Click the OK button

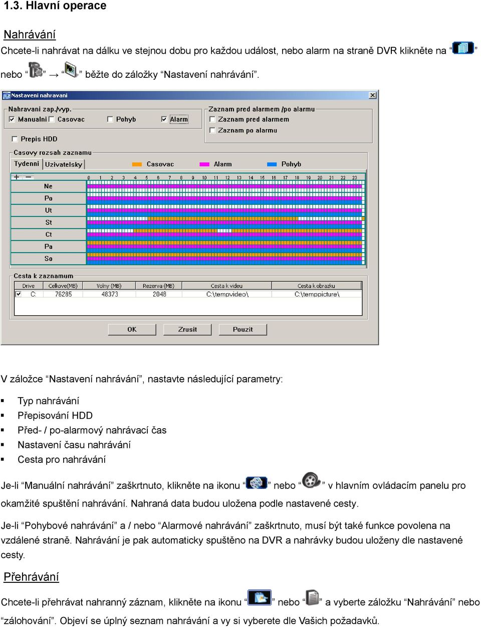tap(132, 330)
